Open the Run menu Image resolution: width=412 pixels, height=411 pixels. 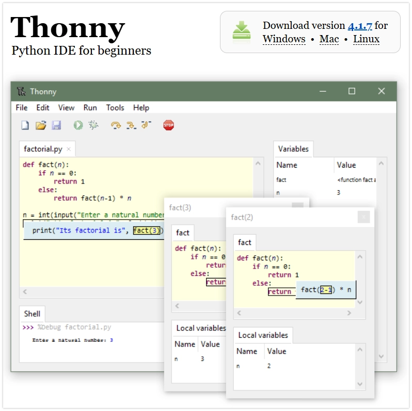(90, 108)
